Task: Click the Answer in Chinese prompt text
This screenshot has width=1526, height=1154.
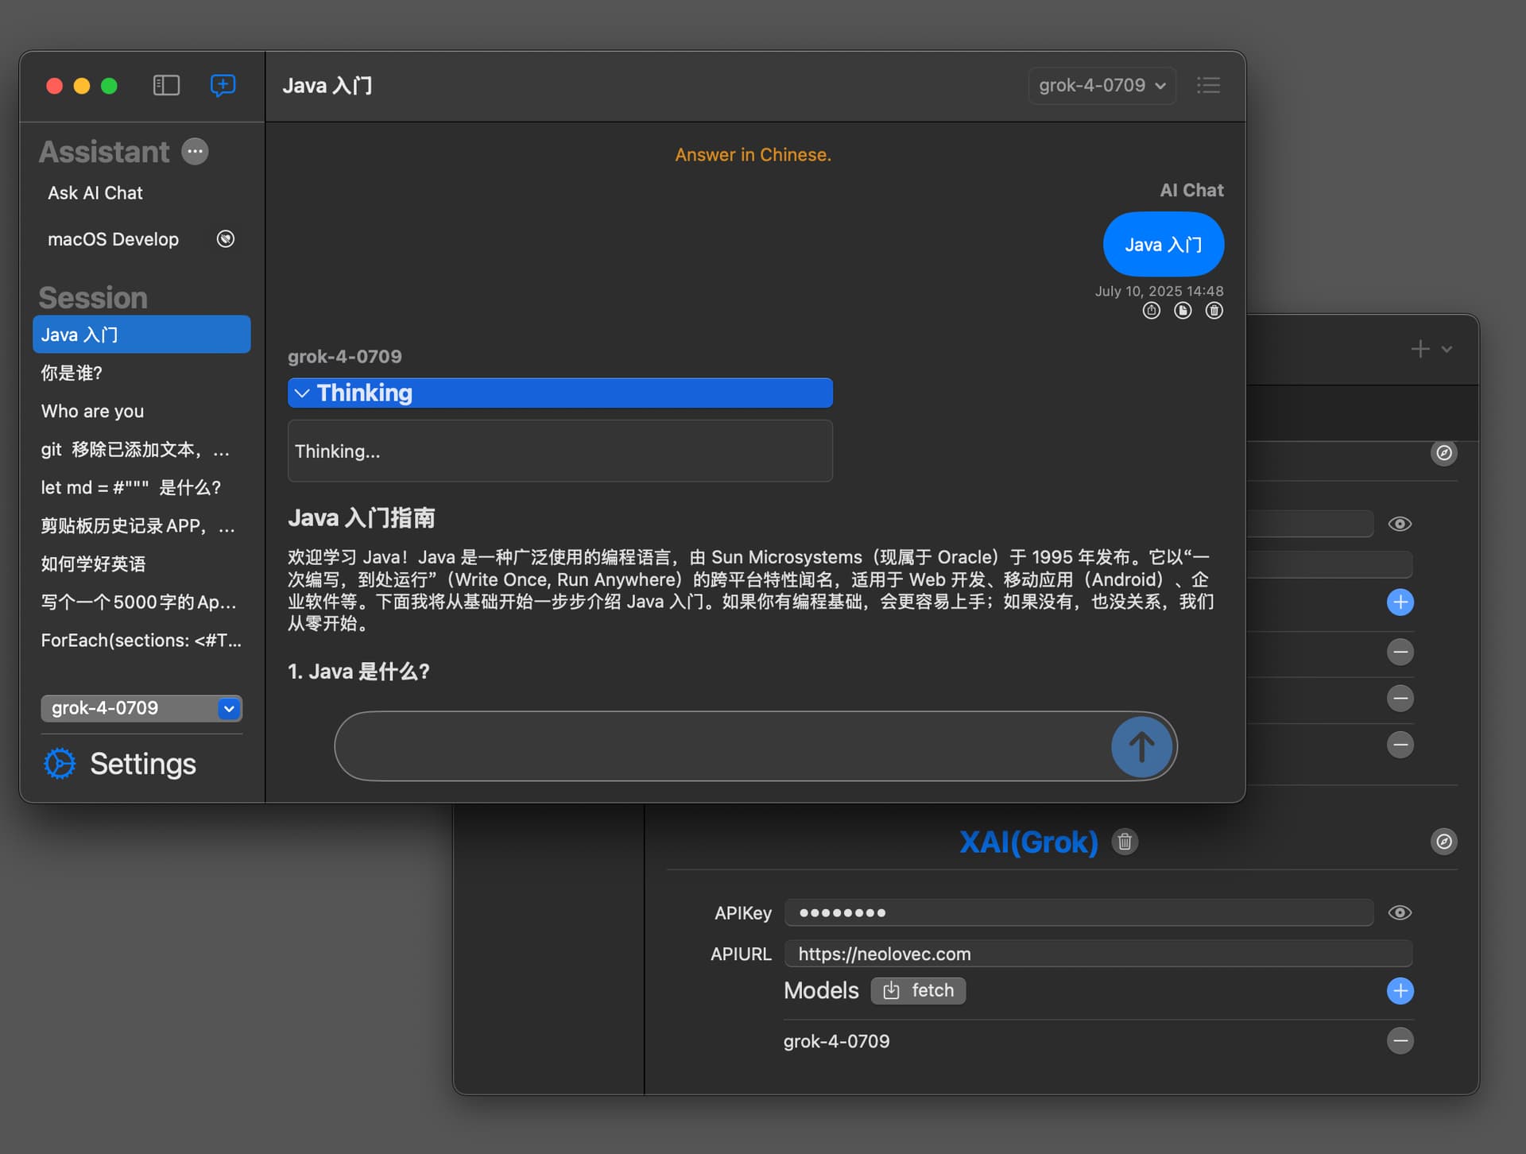Action: pyautogui.click(x=753, y=155)
